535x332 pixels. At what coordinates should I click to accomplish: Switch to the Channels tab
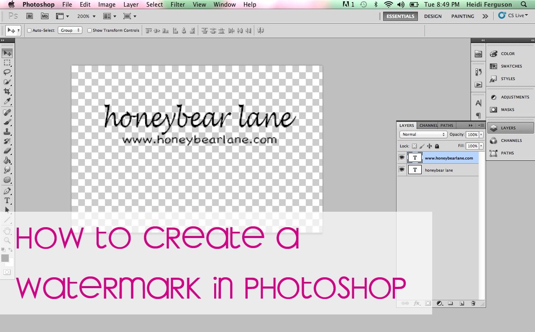(x=428, y=125)
